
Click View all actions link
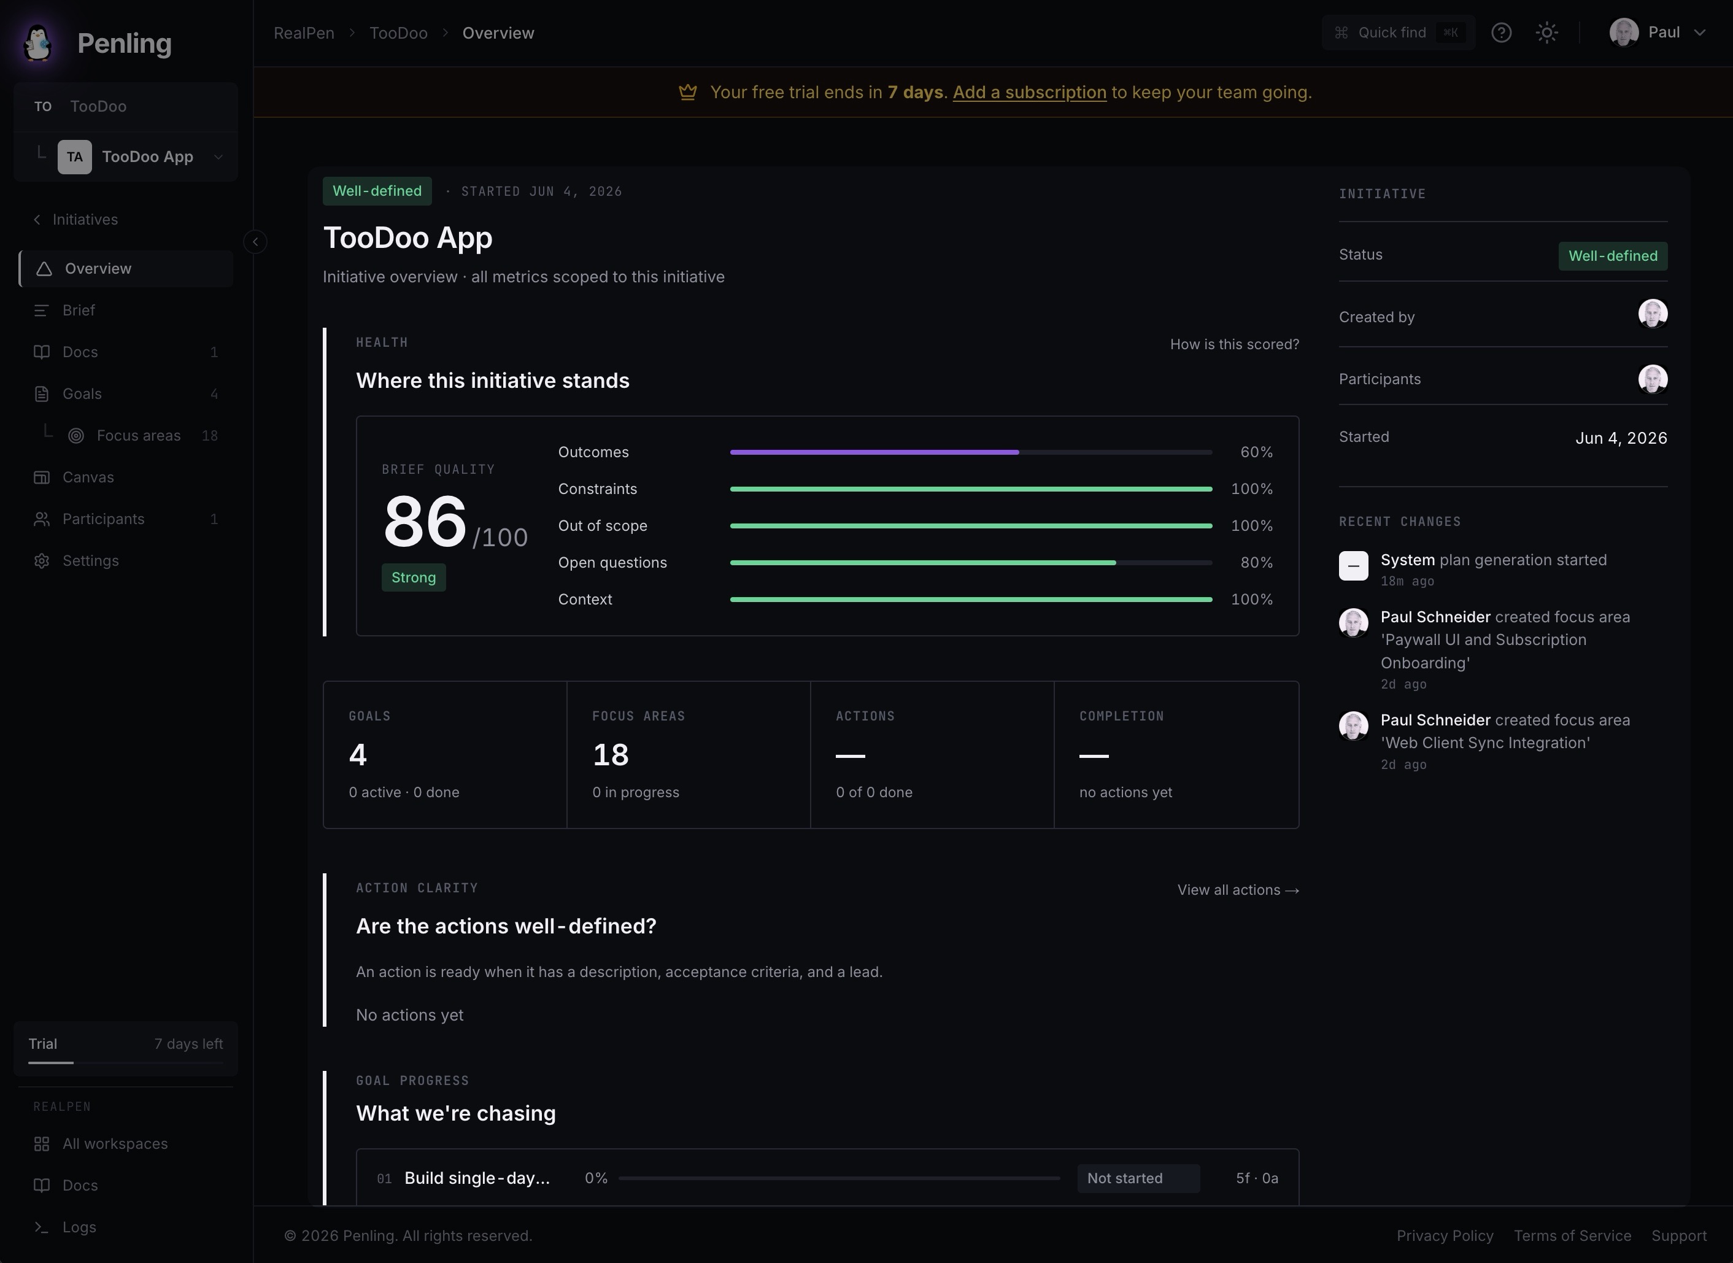(x=1238, y=890)
